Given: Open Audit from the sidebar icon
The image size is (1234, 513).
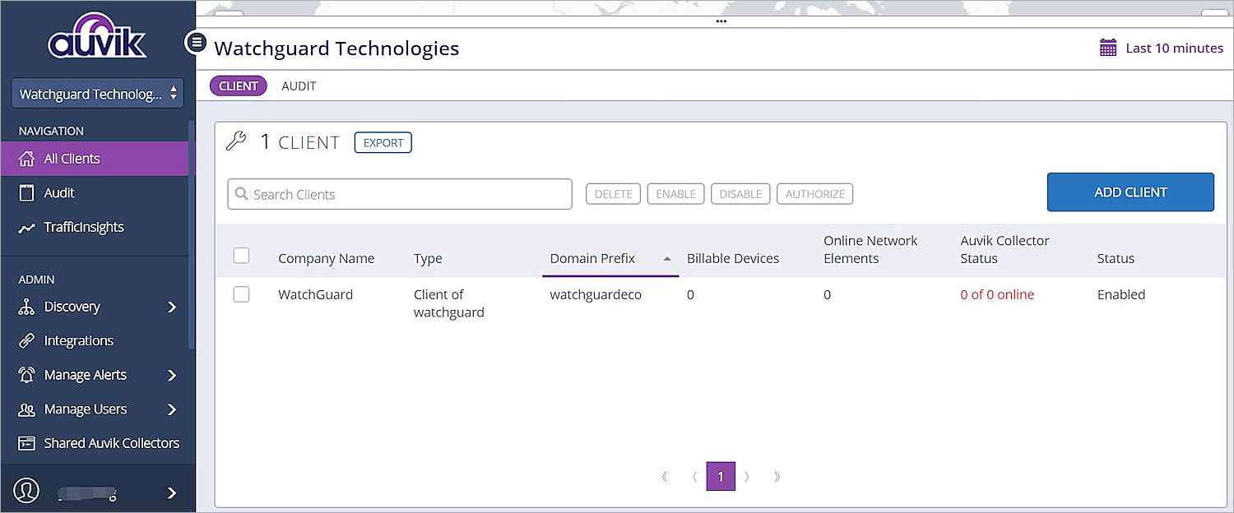Looking at the screenshot, I should click(26, 192).
